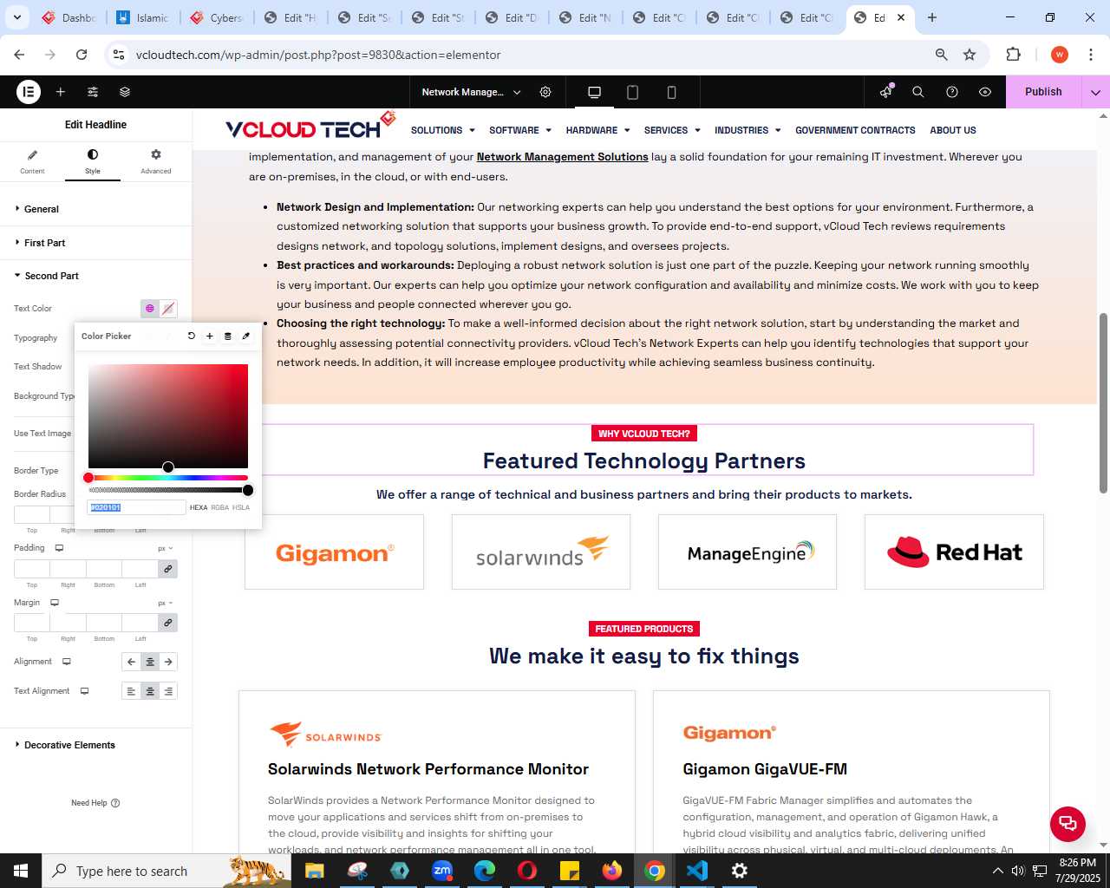Bookmark page with the star icon

(x=970, y=55)
